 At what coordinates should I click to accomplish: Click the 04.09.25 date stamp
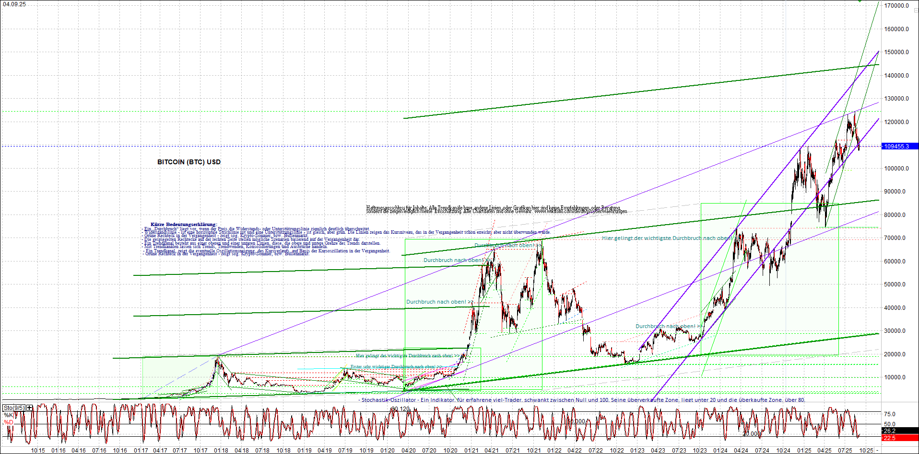(x=15, y=3)
